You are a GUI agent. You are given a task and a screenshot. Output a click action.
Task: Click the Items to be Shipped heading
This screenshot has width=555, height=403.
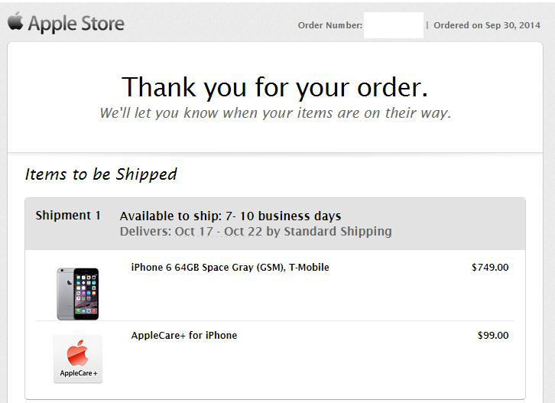(x=101, y=174)
